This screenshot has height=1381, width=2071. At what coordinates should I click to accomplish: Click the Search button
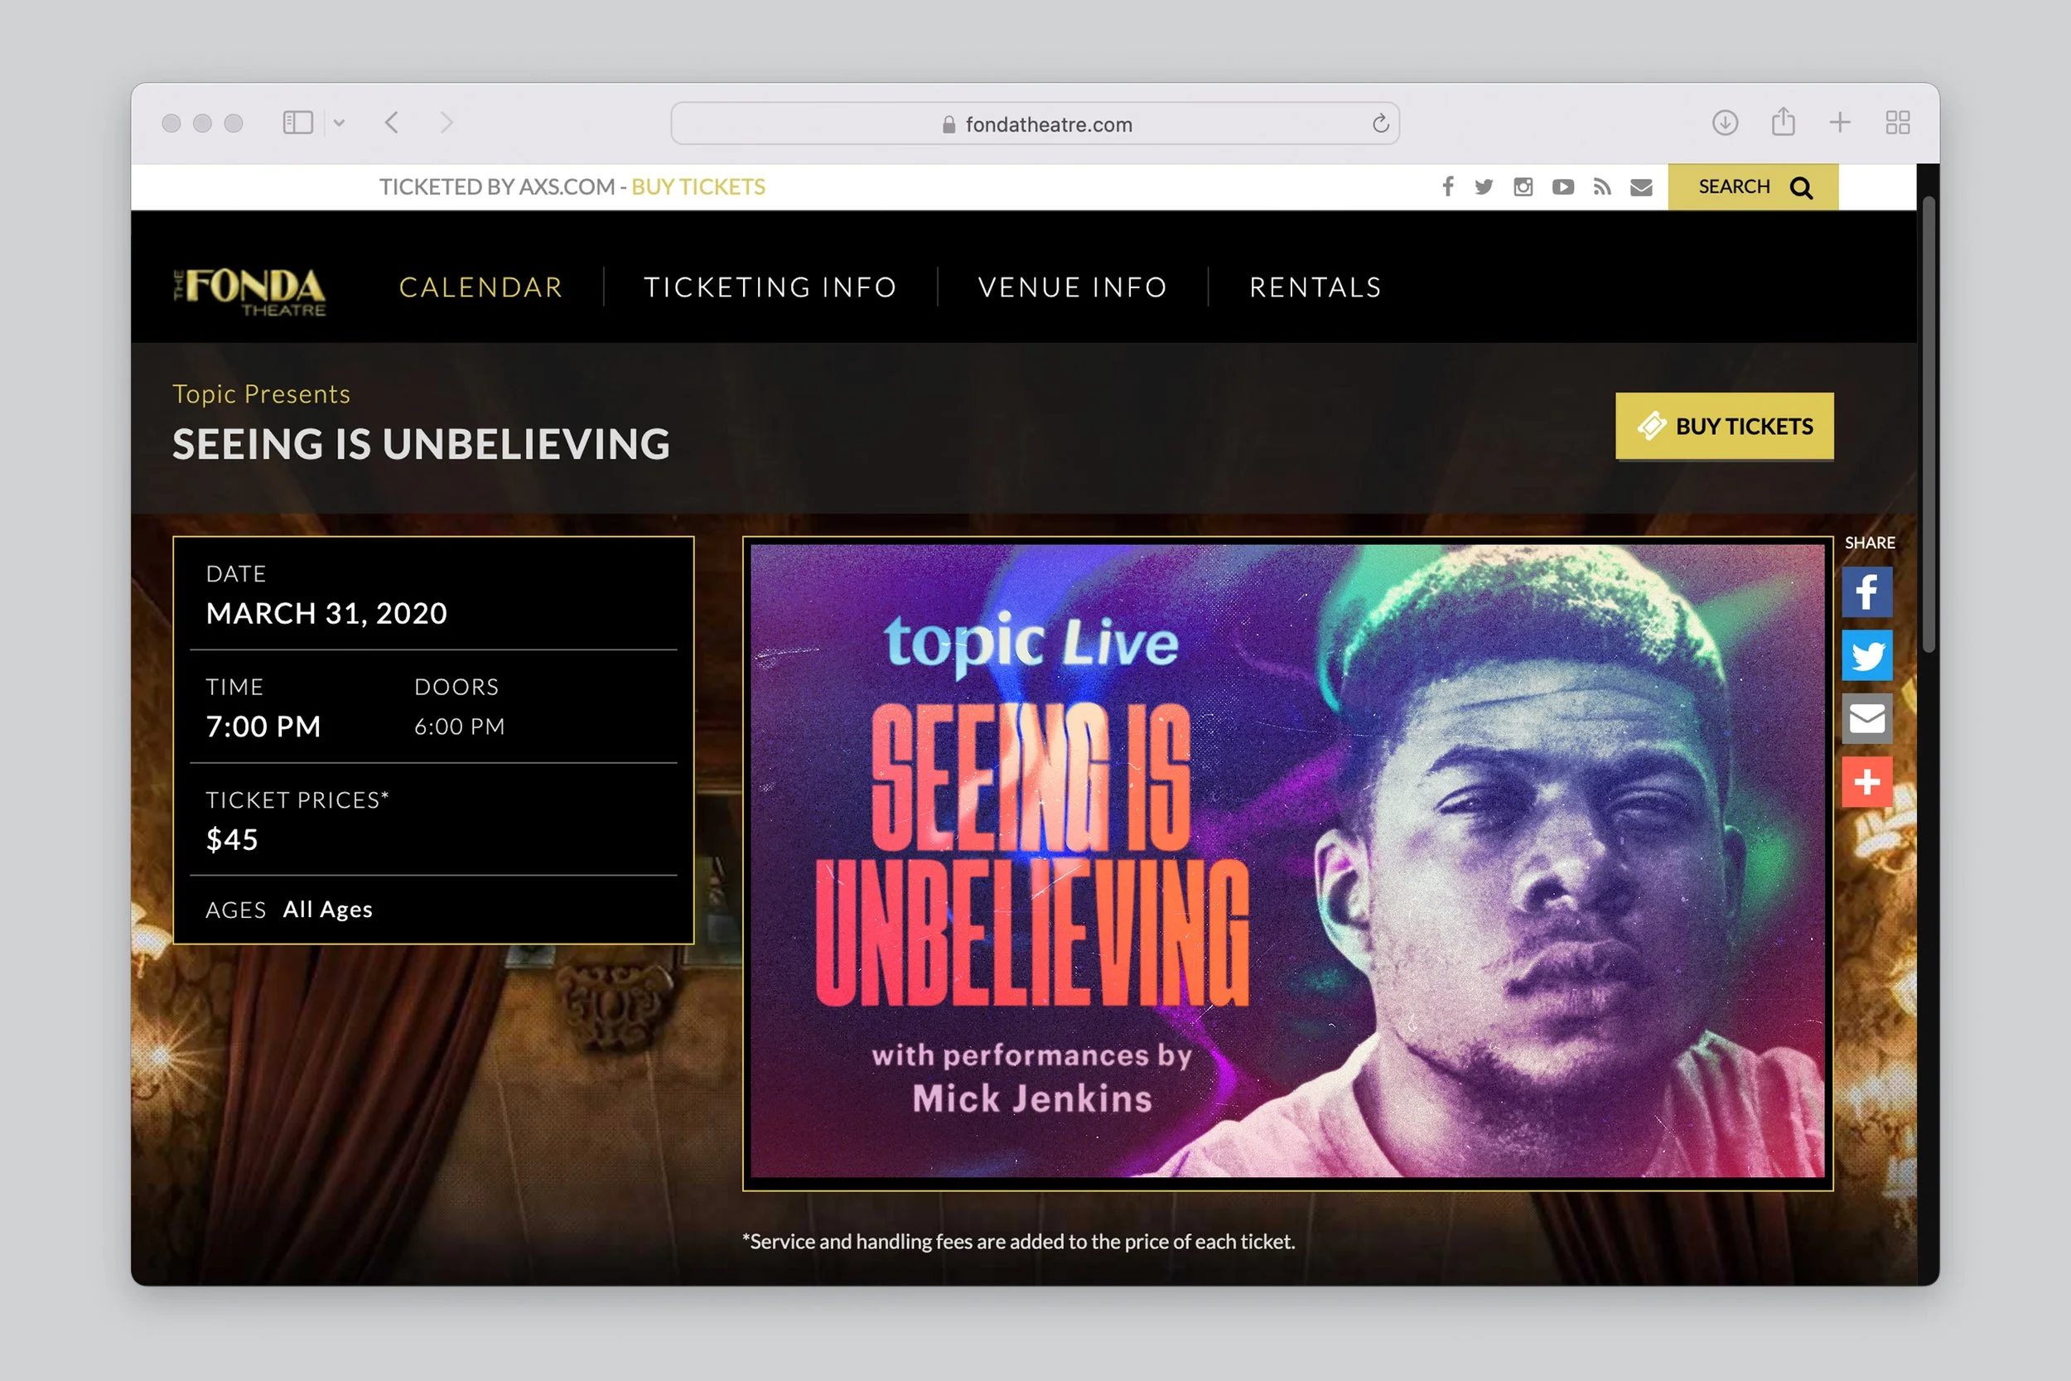(1752, 186)
